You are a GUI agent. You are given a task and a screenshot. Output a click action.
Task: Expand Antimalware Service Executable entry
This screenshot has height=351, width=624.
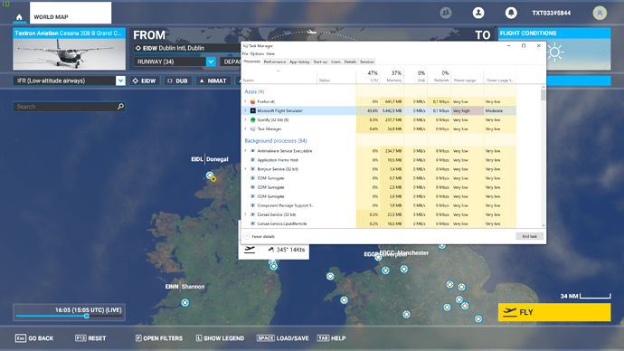point(246,151)
